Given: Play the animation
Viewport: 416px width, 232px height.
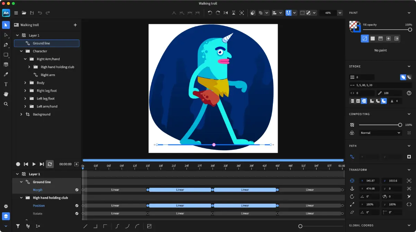Looking at the screenshot, I should pyautogui.click(x=34, y=164).
